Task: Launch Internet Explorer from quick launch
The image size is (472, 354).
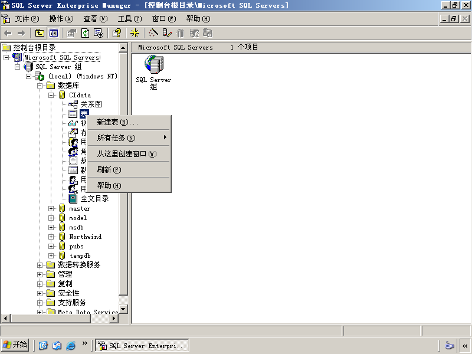Action: click(x=70, y=345)
